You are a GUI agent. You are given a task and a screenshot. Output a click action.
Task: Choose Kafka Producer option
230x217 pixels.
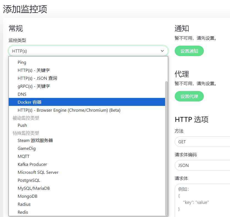coord(32,164)
